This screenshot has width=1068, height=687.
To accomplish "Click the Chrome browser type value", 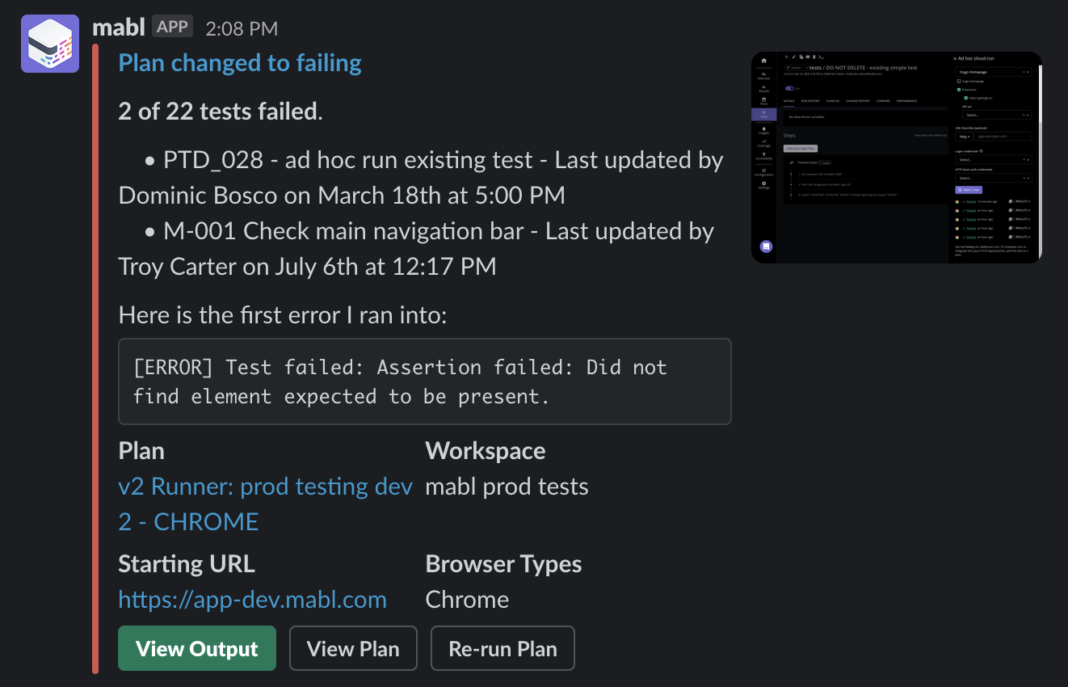I will pos(467,600).
